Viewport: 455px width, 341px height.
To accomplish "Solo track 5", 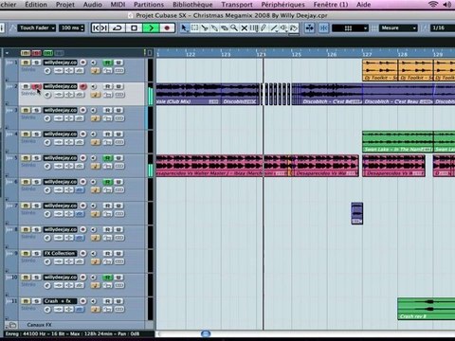I will pyautogui.click(x=36, y=158).
